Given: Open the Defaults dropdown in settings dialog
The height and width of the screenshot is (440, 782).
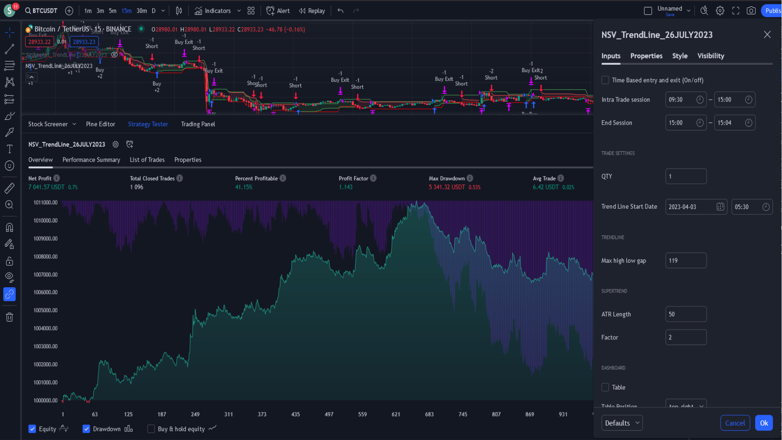Looking at the screenshot, I should click(x=622, y=423).
